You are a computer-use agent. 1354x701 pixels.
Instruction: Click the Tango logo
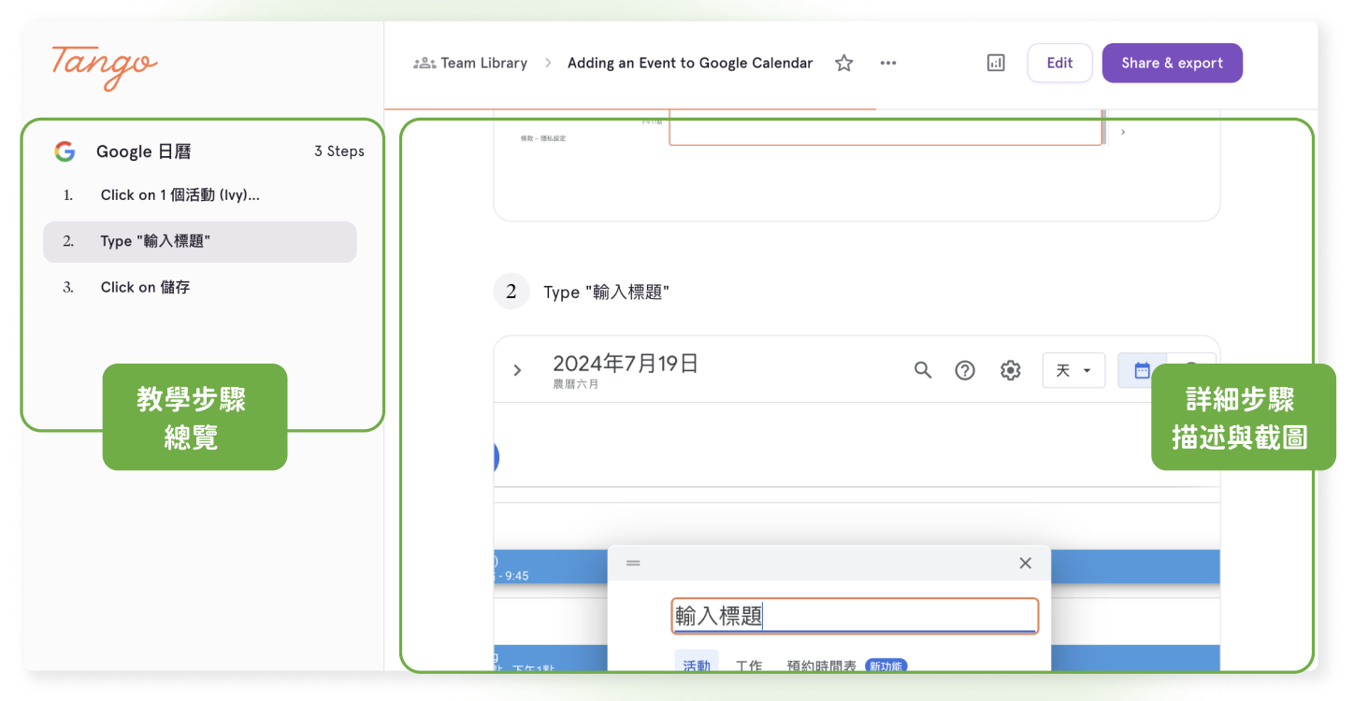coord(105,67)
